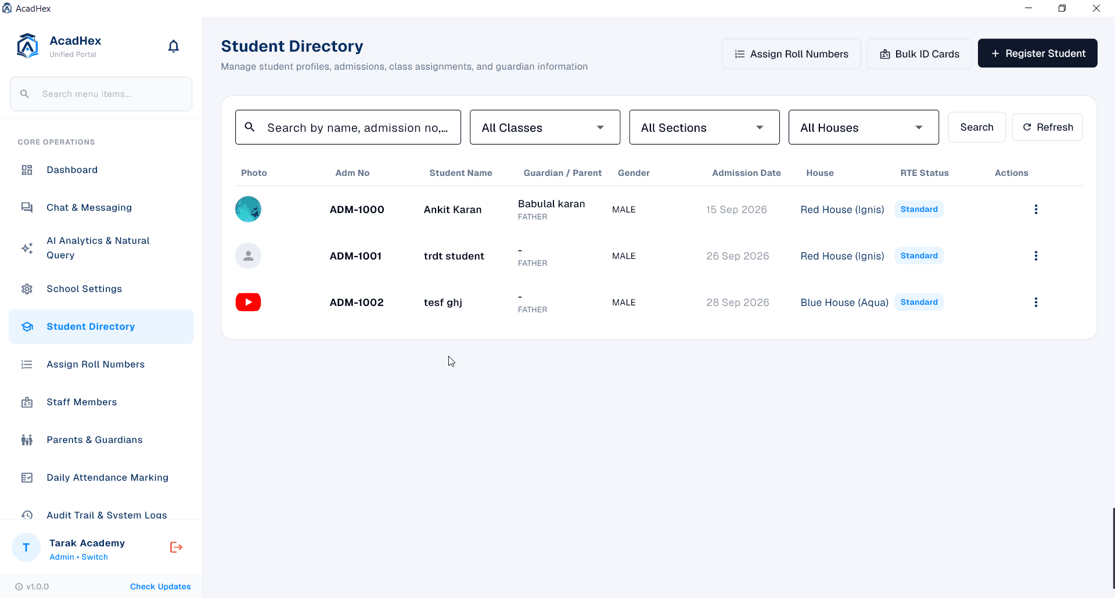
Task: Click the Tarak Academy avatar T
Action: [x=26, y=547]
